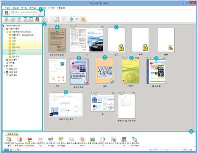Viewport: 198px width, 153px height.
Task: Click the thumbnail zoom slider handle
Action: [x=166, y=150]
